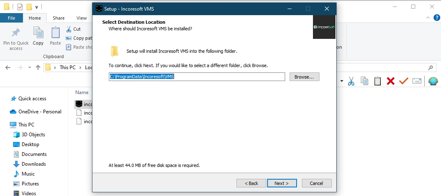Open Help with the blue question mark
The width and height of the screenshot is (441, 196).
pos(436,18)
